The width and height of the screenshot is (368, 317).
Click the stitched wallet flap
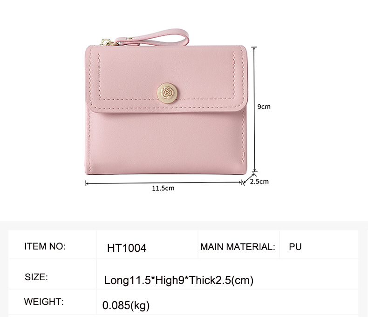166,79
